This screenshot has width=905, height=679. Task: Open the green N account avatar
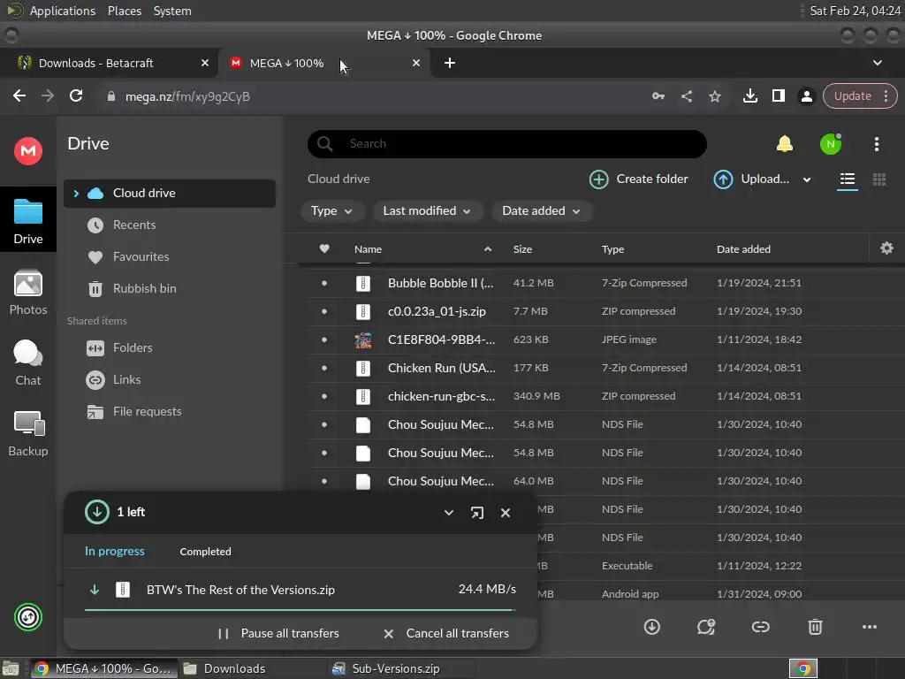[x=831, y=144]
